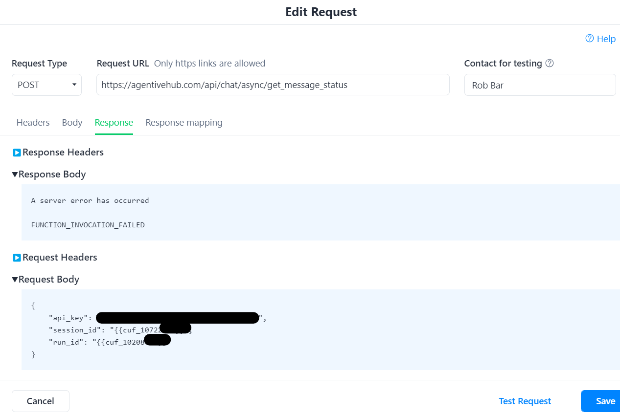This screenshot has height=416, width=620.
Task: Click the blue arrow icon before Request Headers
Action: (17, 257)
